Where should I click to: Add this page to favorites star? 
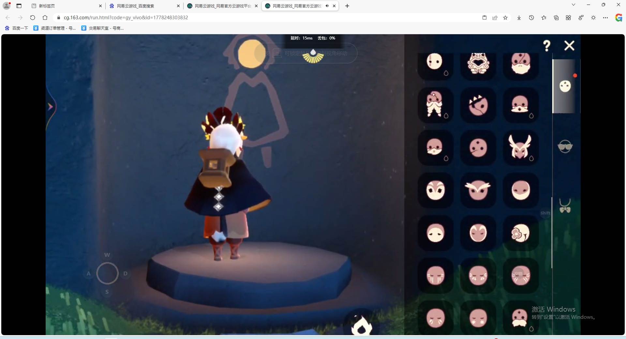[x=505, y=18]
